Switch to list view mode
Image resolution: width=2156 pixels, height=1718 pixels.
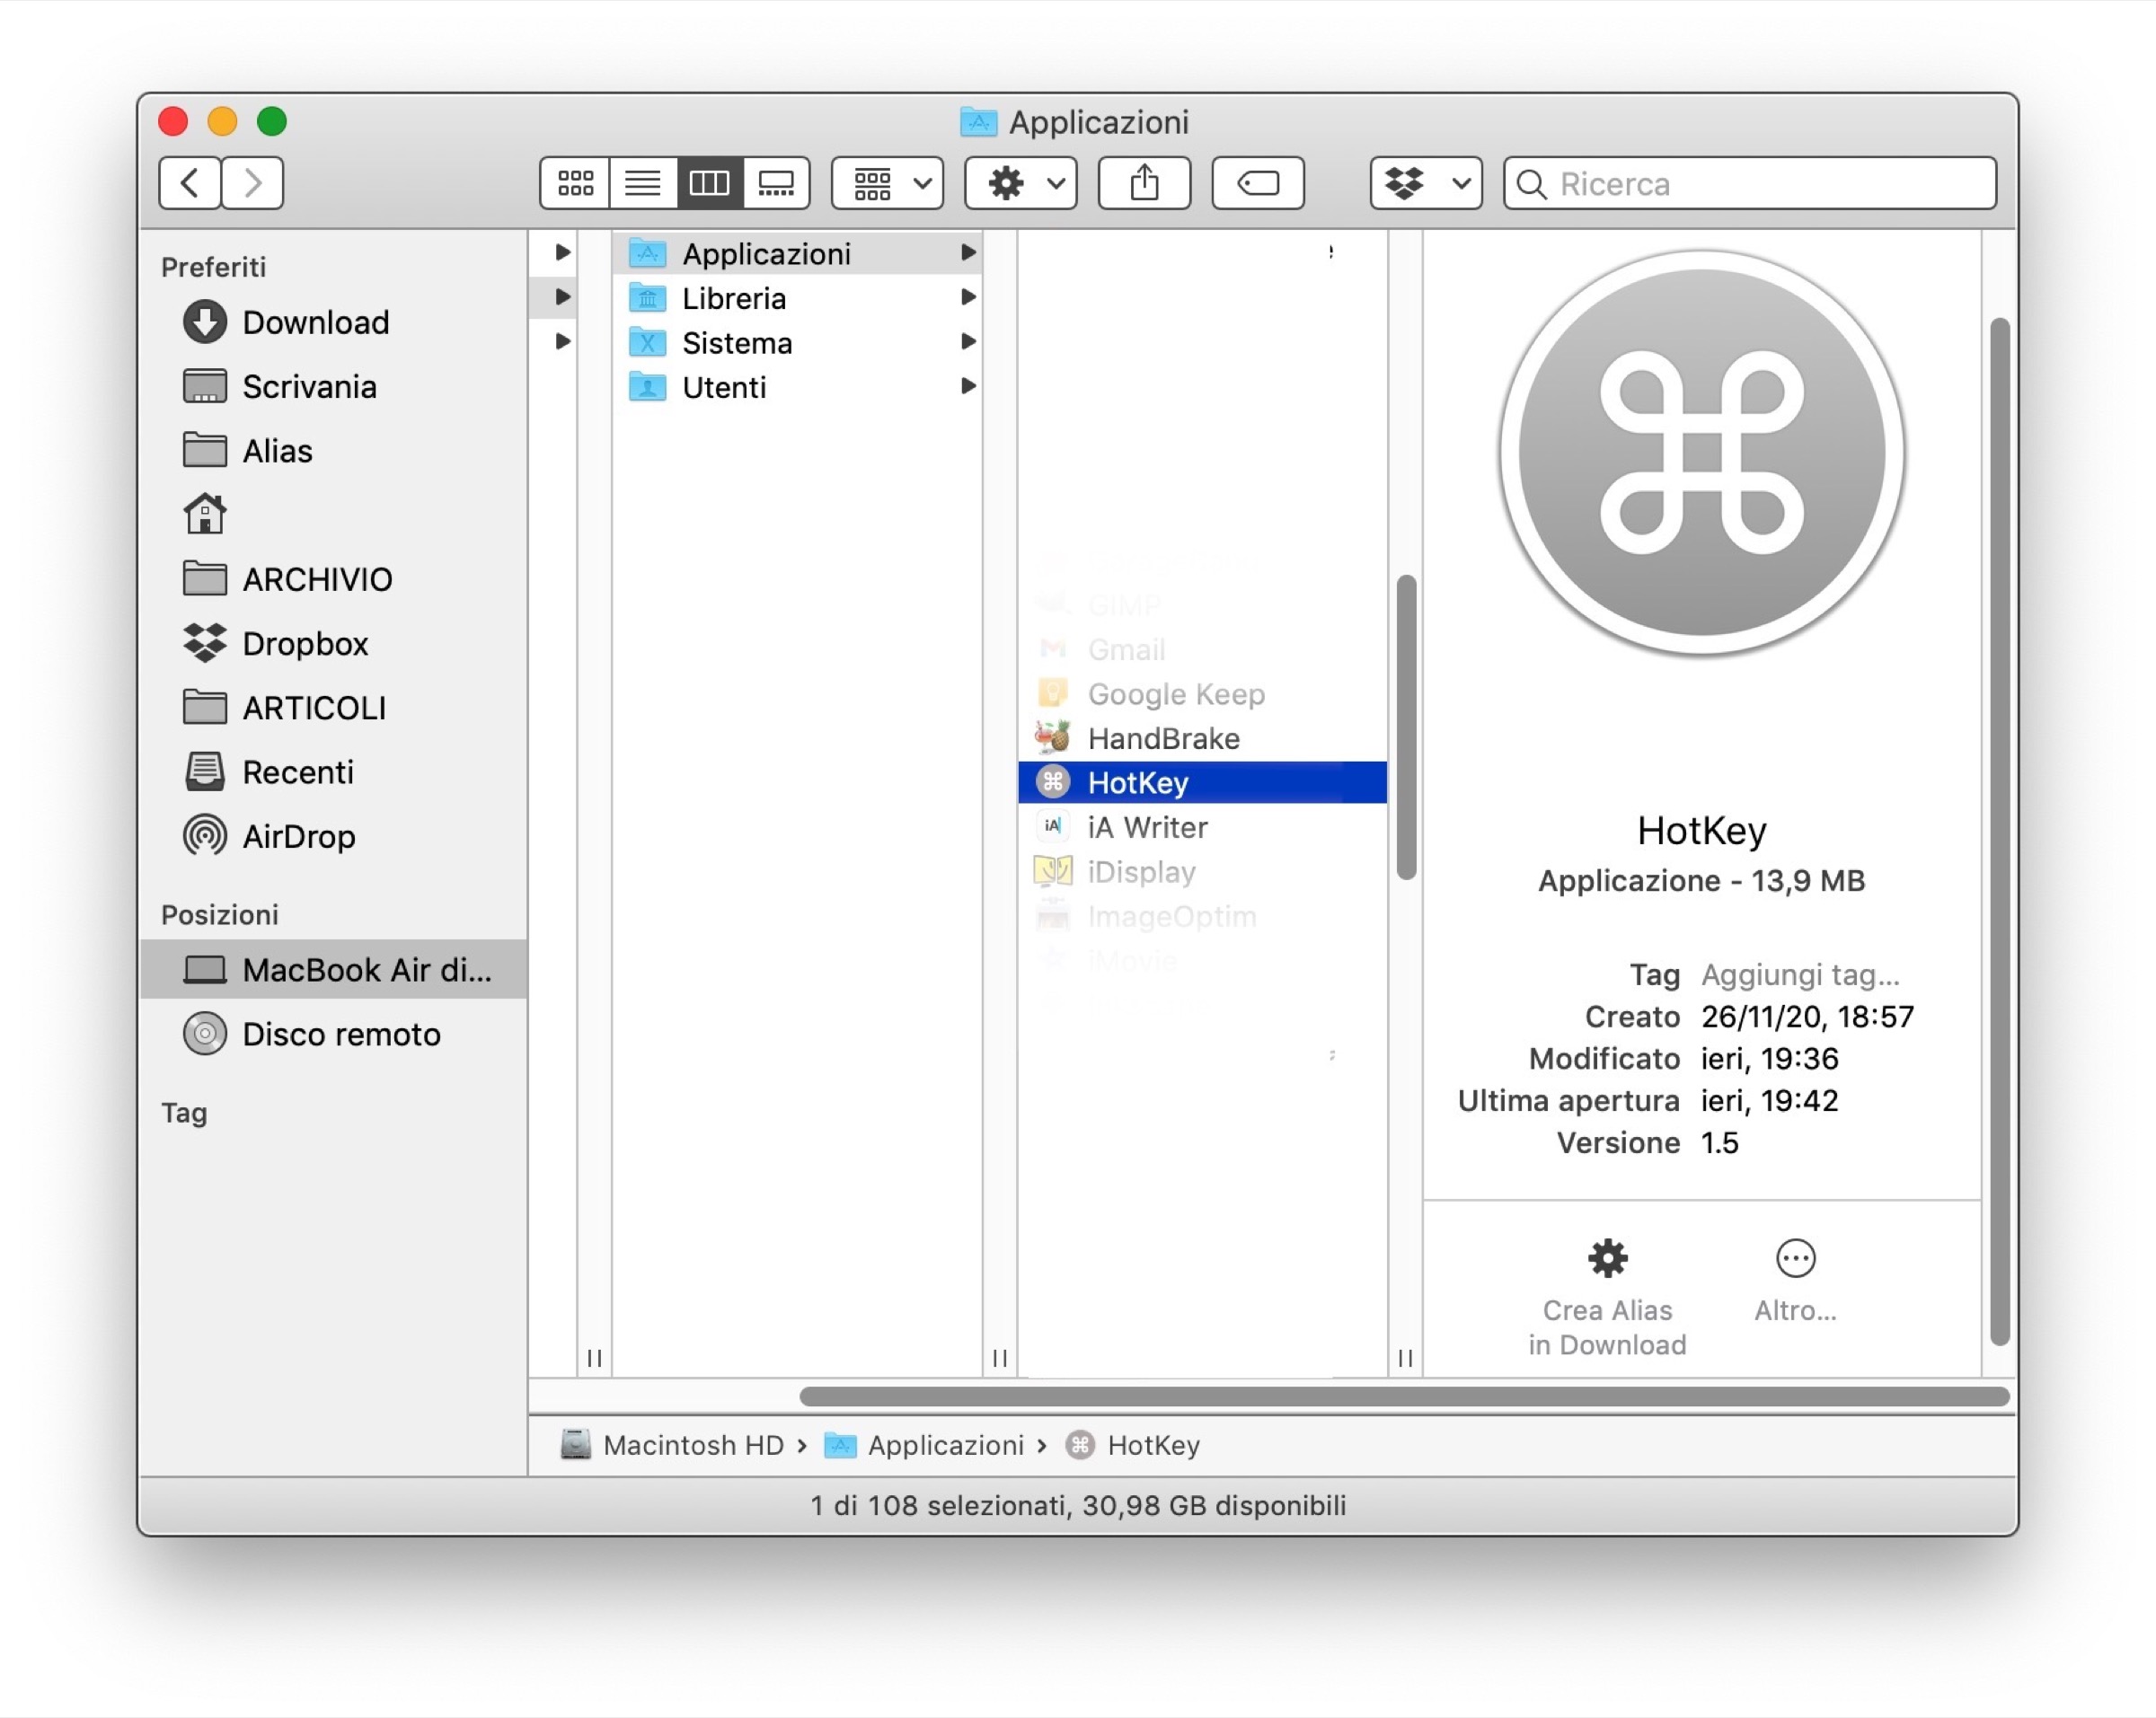(642, 183)
